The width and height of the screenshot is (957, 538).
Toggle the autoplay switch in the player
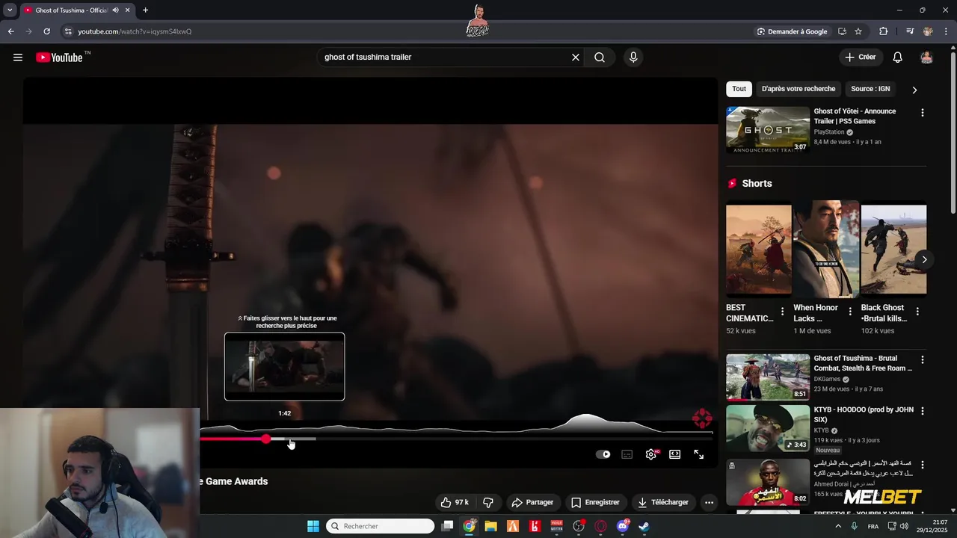pos(603,454)
